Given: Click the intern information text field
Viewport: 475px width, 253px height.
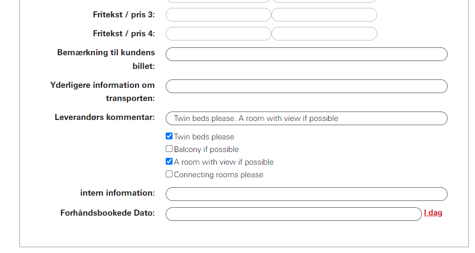Looking at the screenshot, I should (x=306, y=194).
